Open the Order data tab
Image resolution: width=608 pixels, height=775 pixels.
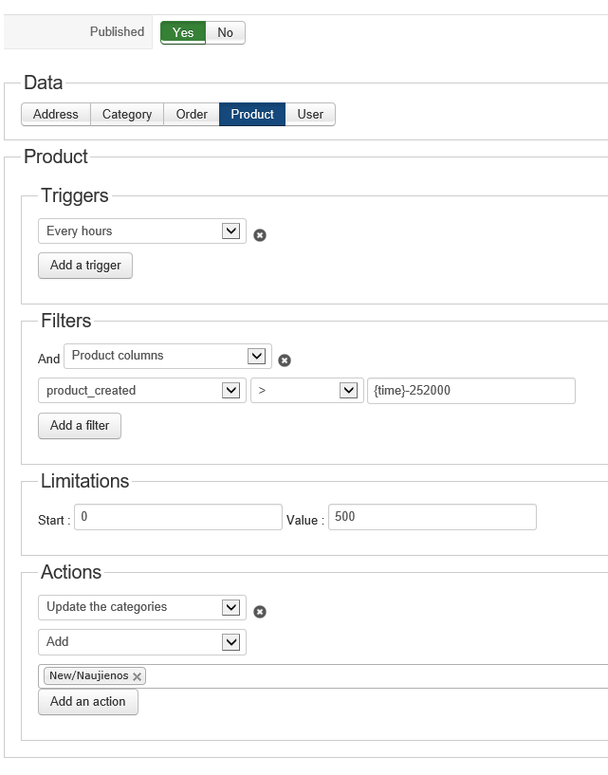192,115
